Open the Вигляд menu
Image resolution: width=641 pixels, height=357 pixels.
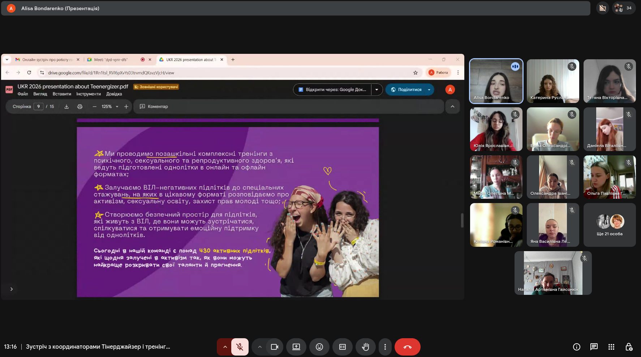click(x=40, y=94)
